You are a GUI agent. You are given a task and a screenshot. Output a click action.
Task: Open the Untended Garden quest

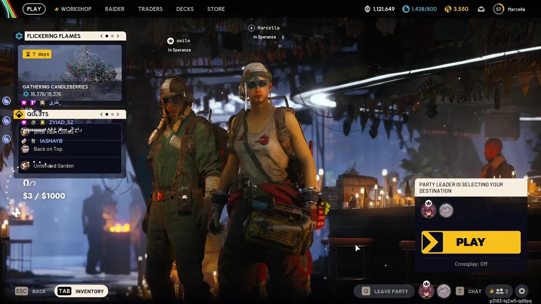pyautogui.click(x=70, y=166)
